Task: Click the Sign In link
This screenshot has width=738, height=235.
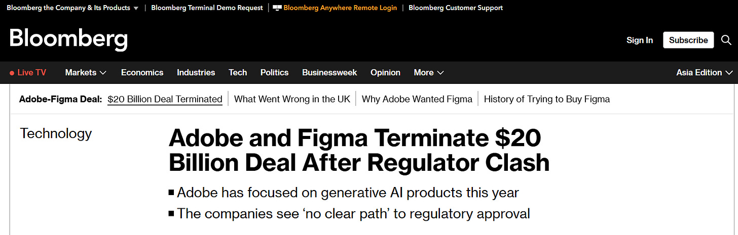Action: point(639,40)
